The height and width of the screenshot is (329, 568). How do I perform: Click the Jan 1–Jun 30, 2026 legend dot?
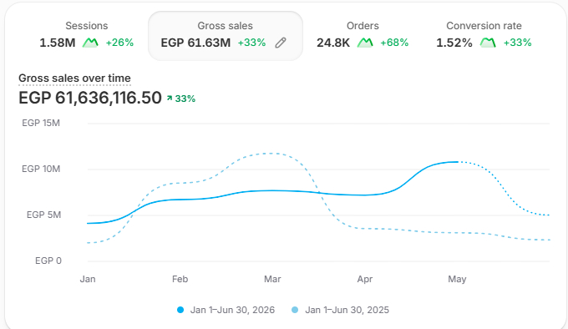[x=180, y=310]
